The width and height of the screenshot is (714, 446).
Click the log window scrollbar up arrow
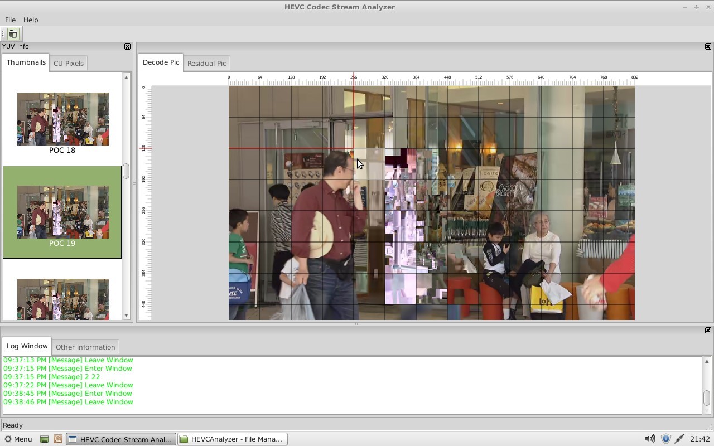point(707,361)
